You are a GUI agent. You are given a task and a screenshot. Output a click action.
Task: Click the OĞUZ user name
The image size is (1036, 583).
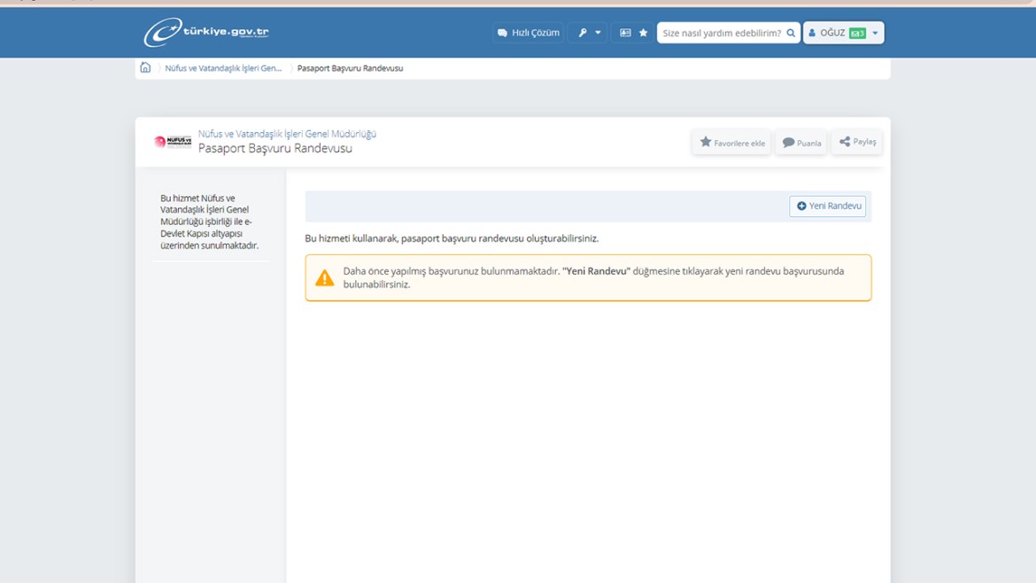(x=831, y=33)
